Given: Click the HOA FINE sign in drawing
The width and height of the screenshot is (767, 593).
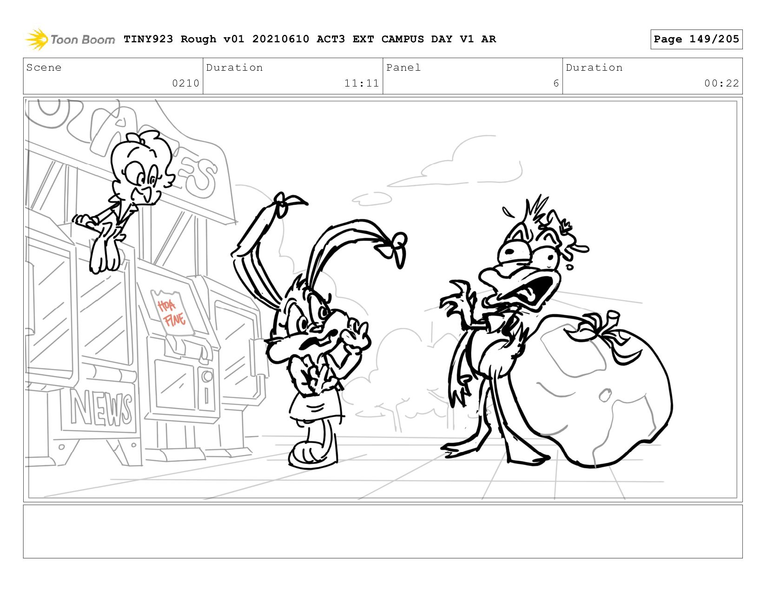Looking at the screenshot, I should coord(172,313).
